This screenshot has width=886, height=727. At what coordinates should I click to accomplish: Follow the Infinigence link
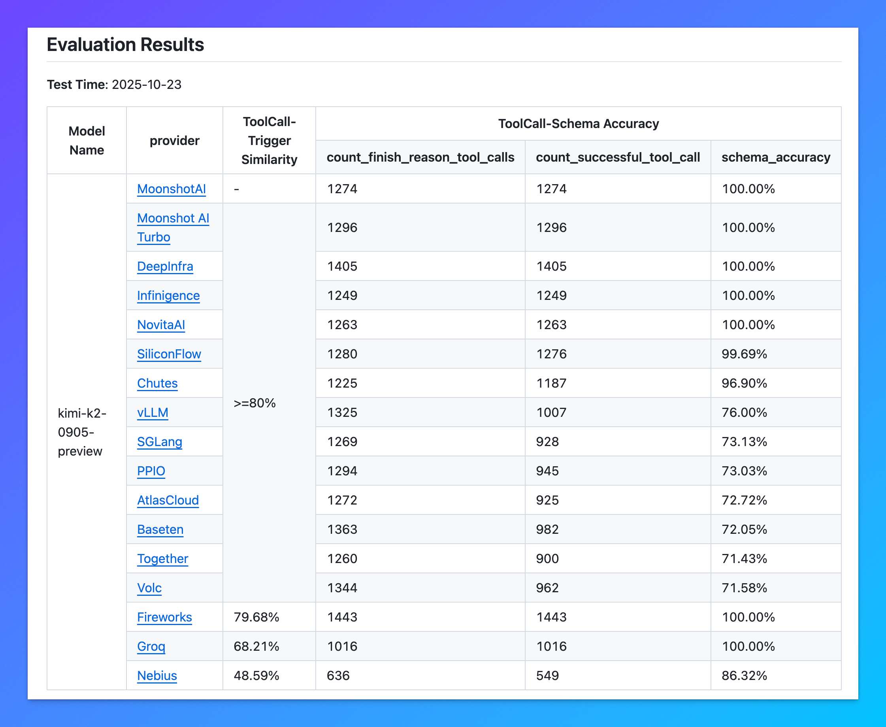pos(168,296)
